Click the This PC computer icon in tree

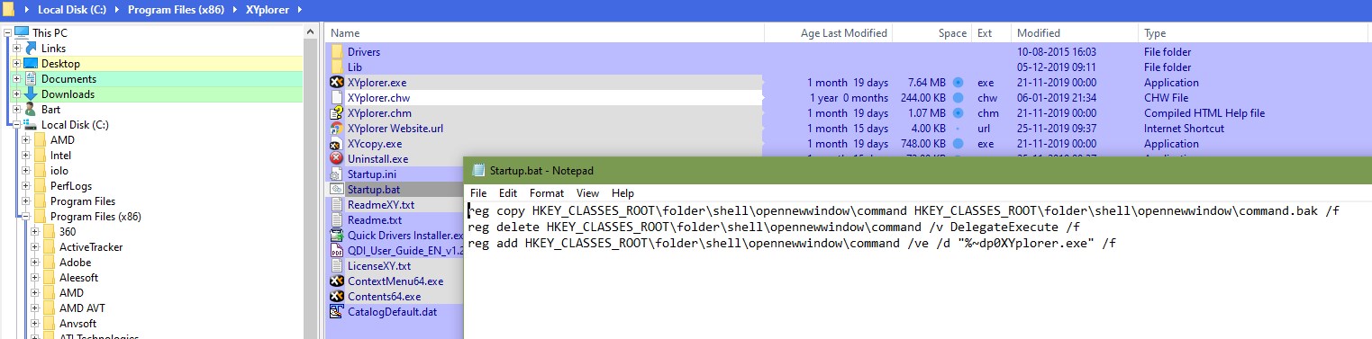(x=22, y=32)
